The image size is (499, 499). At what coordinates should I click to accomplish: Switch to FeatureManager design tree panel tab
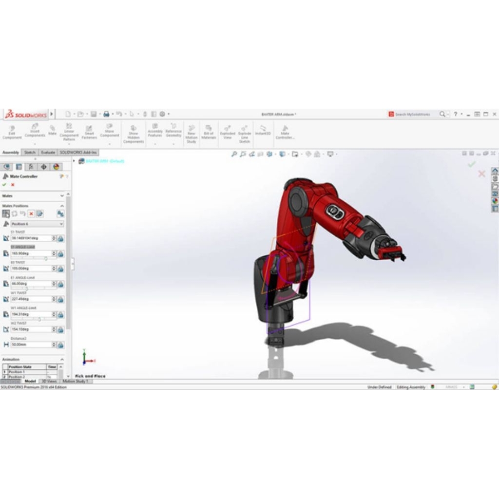click(x=6, y=167)
